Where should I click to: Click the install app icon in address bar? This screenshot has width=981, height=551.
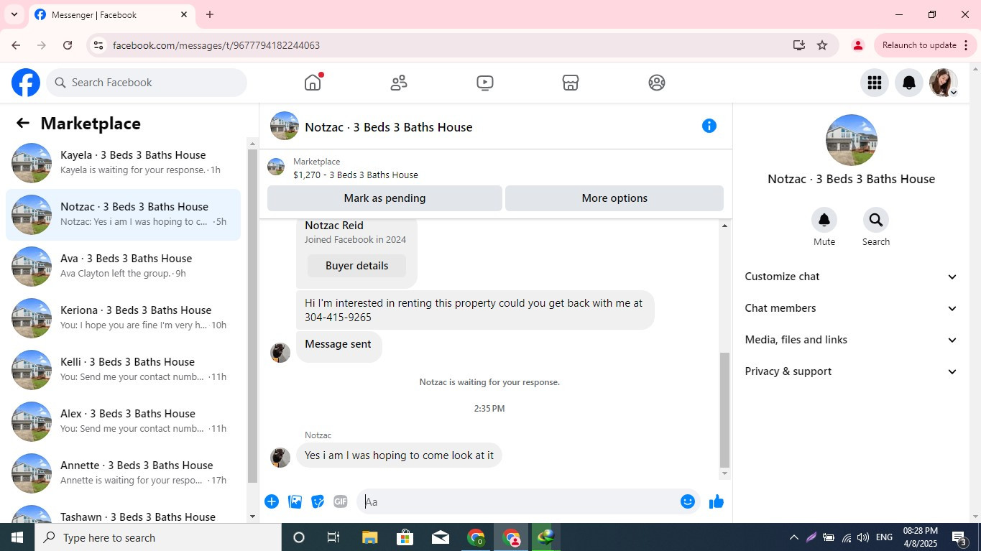(x=799, y=45)
